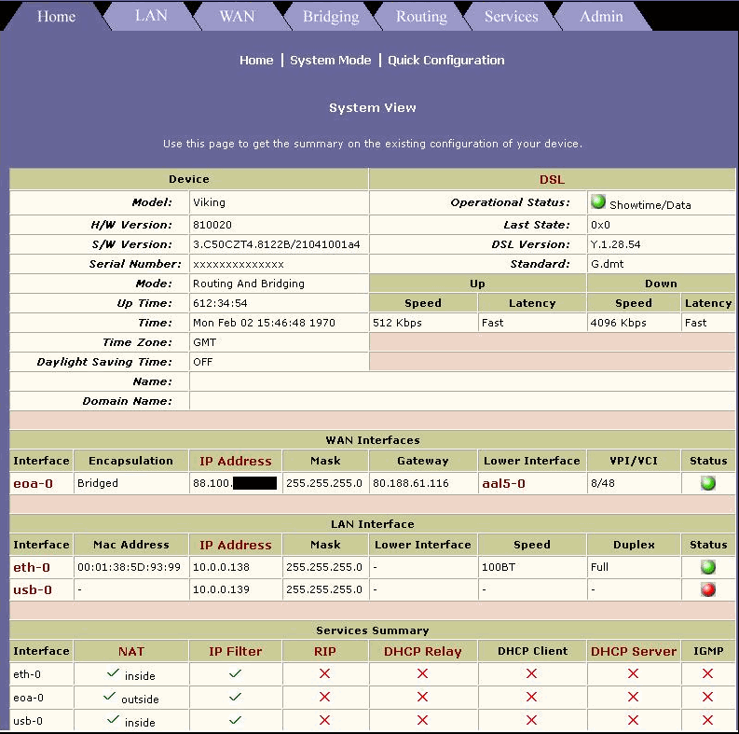The width and height of the screenshot is (739, 734).
Task: Click green status light for eoa-0
Action: click(708, 483)
